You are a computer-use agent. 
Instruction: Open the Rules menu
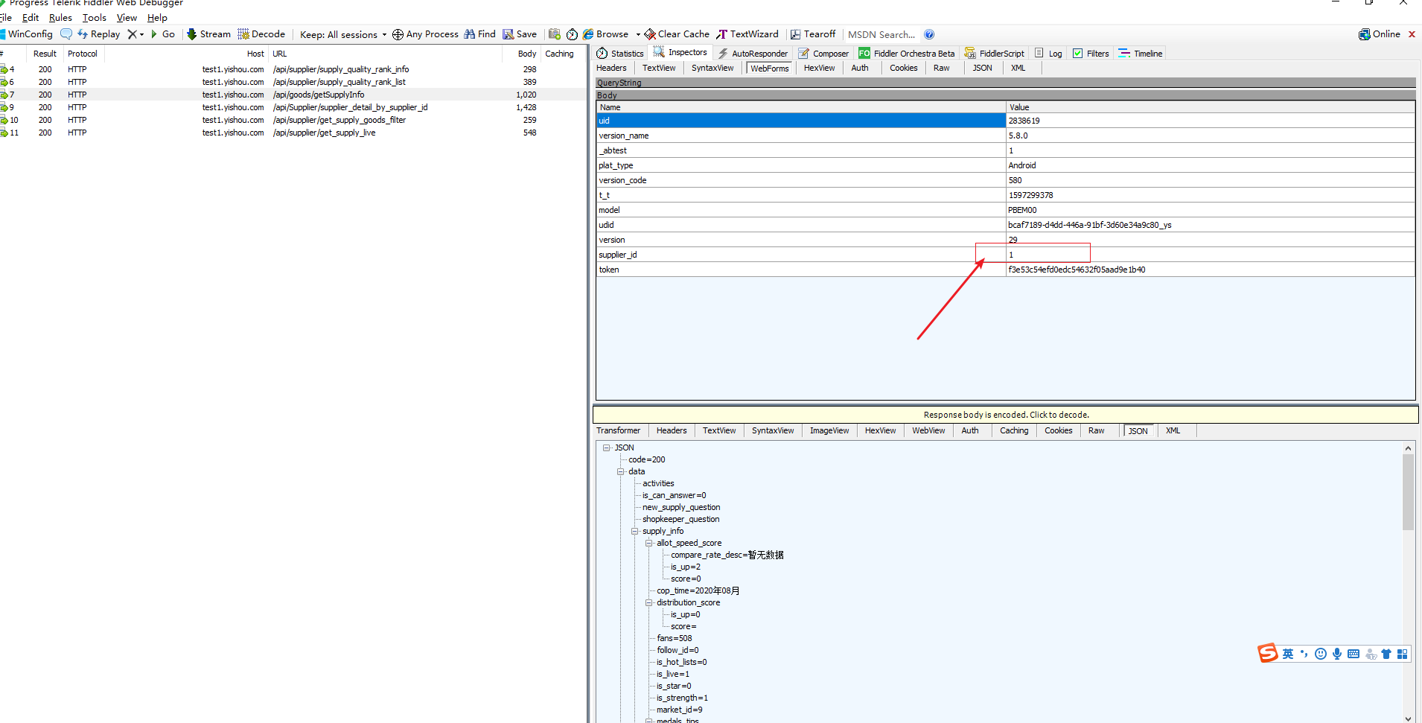pos(60,18)
